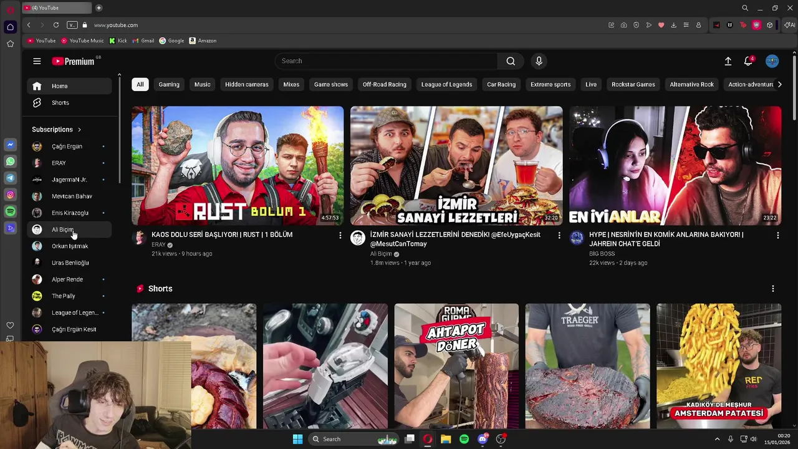
Task: Go to Home in sidebar
Action: pyautogui.click(x=69, y=86)
